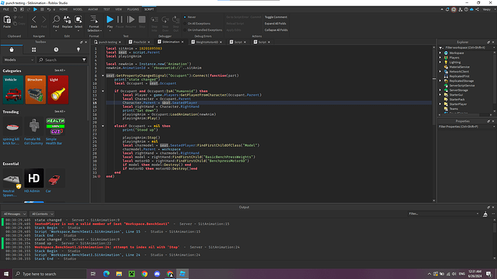
Task: Open Toolbox Marketplace bag tab
Action: coord(12,50)
